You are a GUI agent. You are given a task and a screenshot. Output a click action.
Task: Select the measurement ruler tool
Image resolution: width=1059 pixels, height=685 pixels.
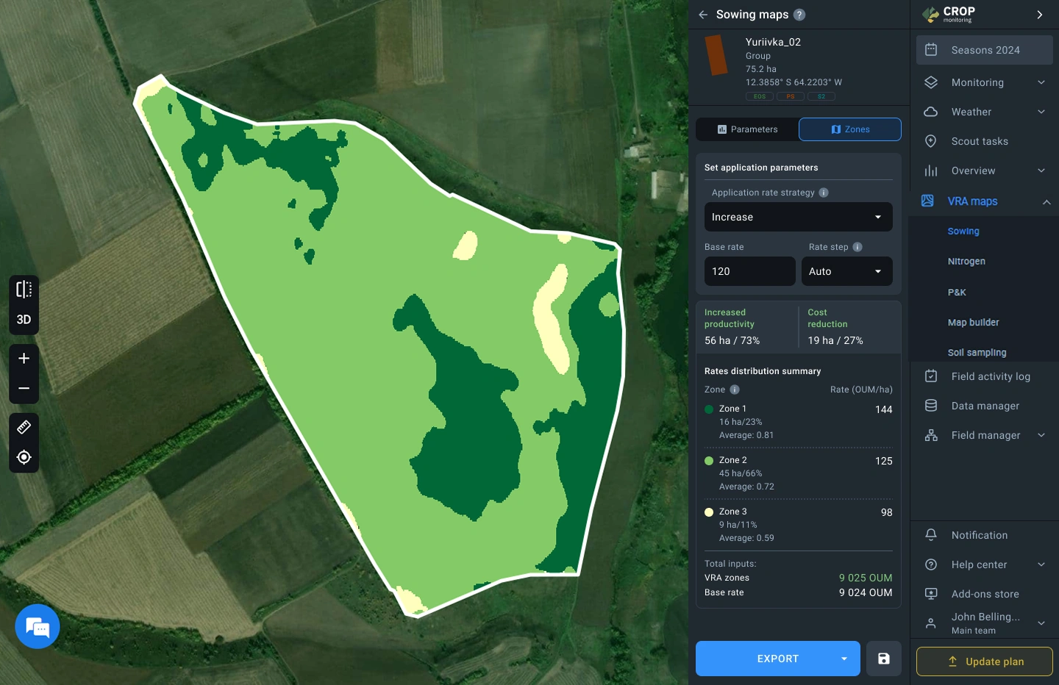(x=24, y=427)
